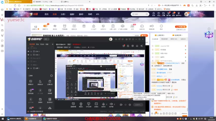216x121 pixels.
Task: Click the share icon in 直播伴侣
Action: pos(141,46)
